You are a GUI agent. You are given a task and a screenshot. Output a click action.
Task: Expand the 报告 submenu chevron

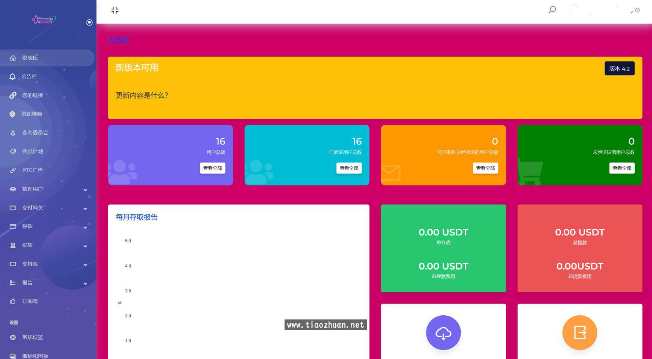click(x=85, y=284)
